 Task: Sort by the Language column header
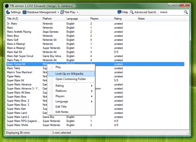click(x=77, y=19)
